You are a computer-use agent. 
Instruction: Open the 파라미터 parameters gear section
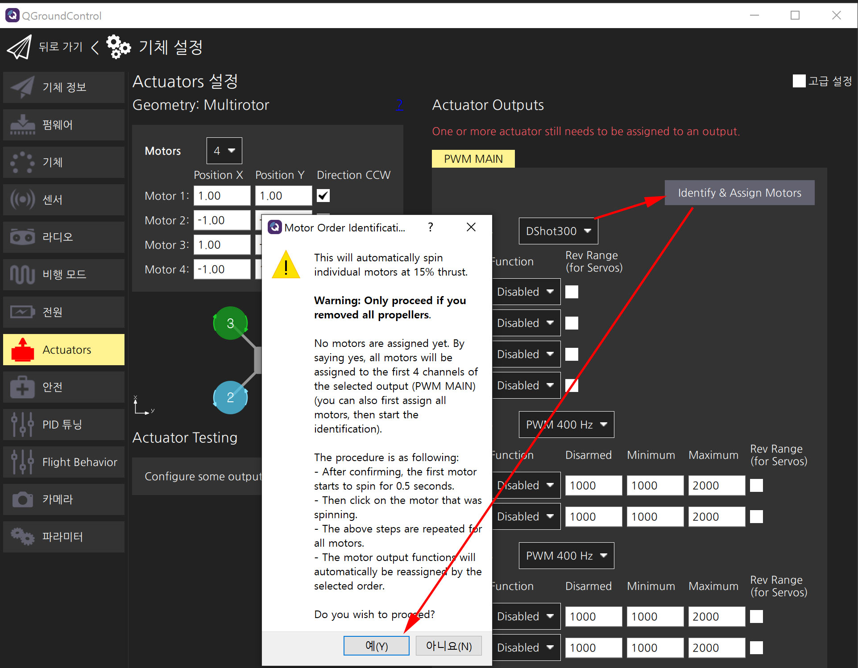[x=63, y=537]
